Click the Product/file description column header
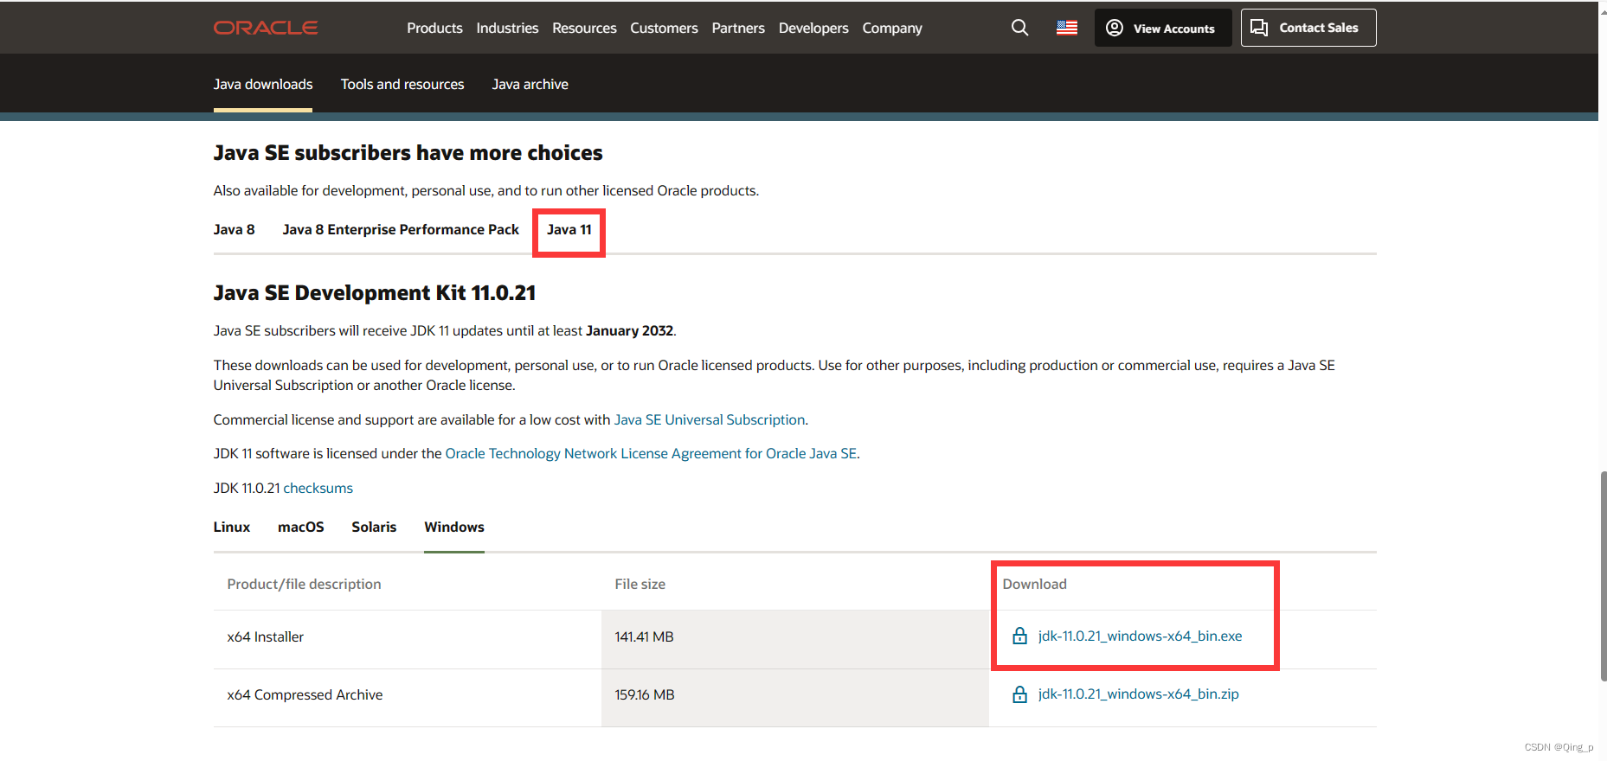Viewport: 1607px width, 761px height. pos(304,584)
